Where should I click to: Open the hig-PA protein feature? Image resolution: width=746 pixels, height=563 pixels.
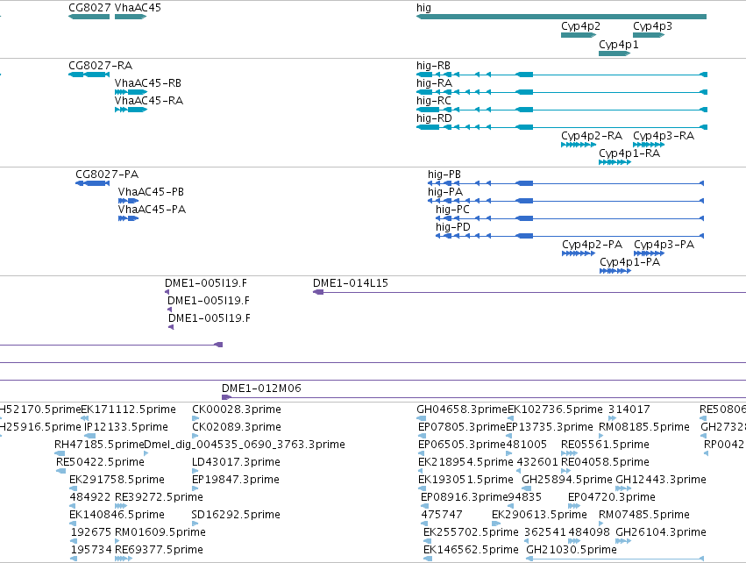(x=444, y=192)
